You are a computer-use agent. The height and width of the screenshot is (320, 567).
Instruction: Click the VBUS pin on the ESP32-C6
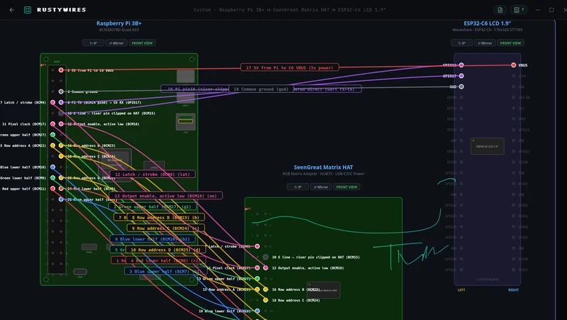(514, 65)
